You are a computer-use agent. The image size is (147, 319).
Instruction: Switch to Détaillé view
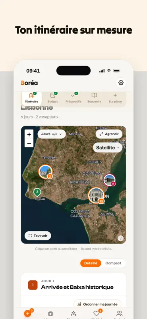click(91, 263)
